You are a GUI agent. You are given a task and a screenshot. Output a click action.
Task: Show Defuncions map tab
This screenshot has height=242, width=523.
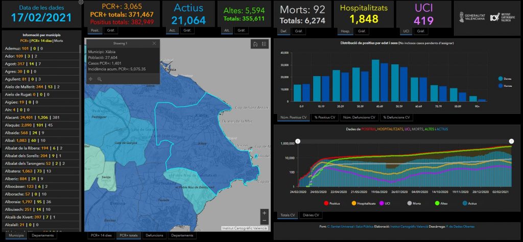point(155,235)
